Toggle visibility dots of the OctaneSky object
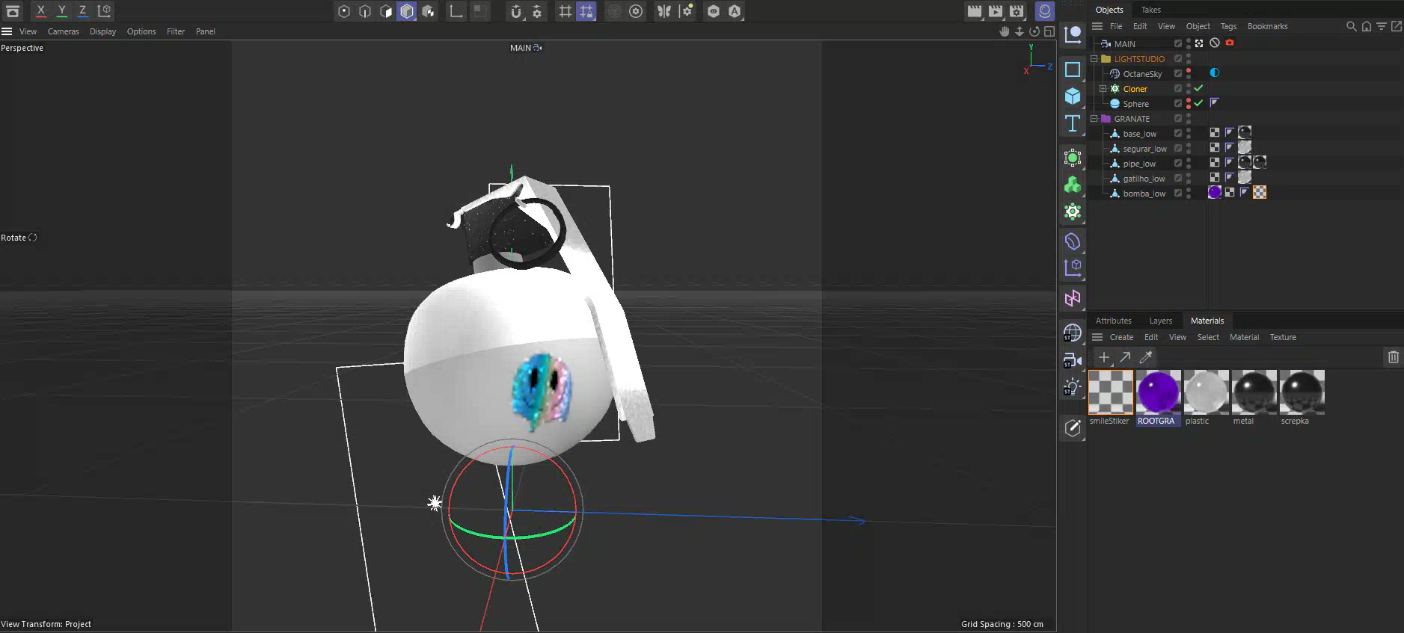This screenshot has height=633, width=1404. pos(1189,73)
